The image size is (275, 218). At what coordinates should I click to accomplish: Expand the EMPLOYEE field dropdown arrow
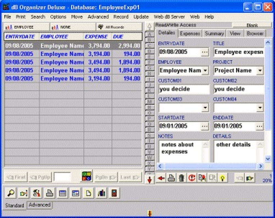tap(205, 71)
